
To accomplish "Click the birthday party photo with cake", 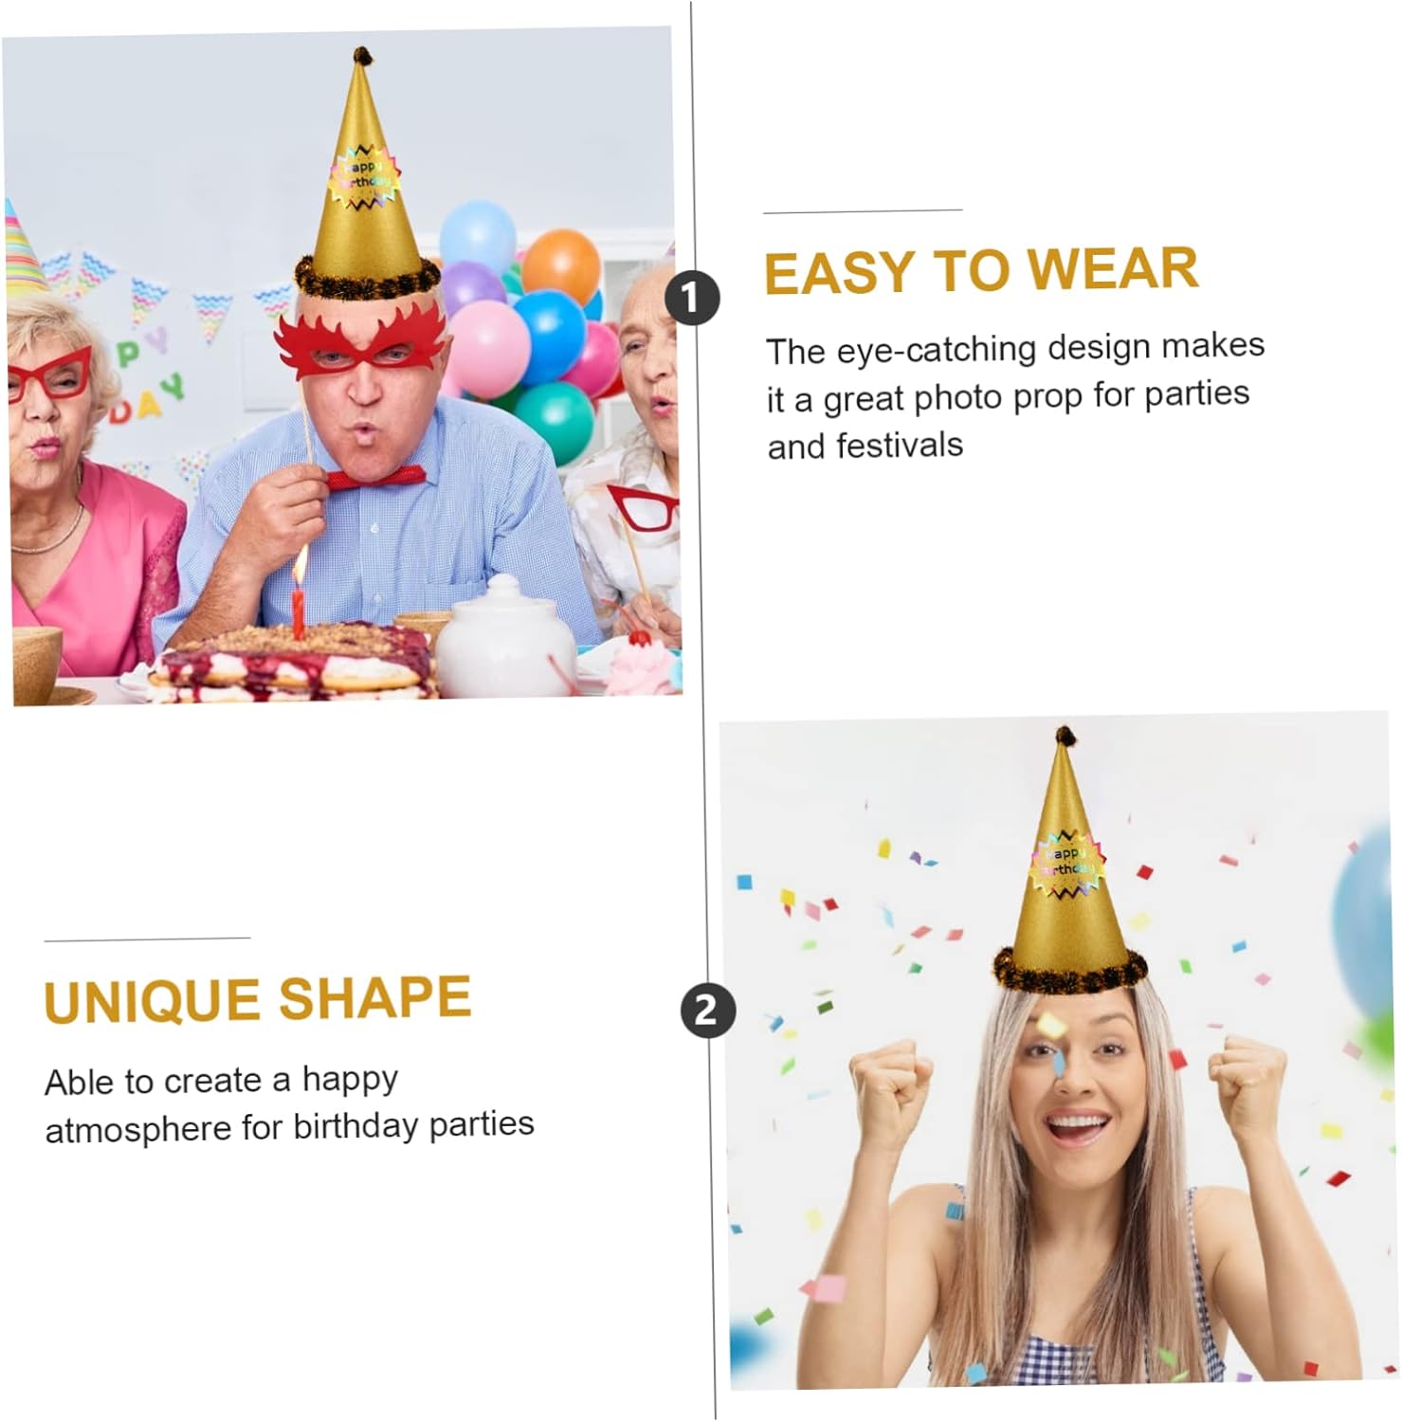I will pos(342,366).
